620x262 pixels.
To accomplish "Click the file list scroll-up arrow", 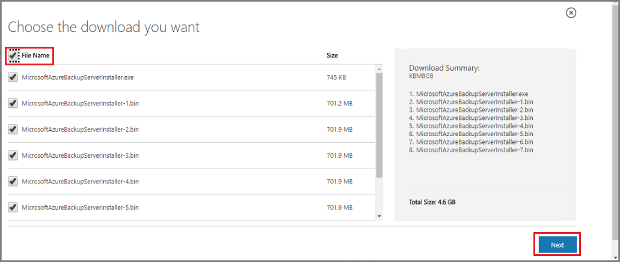I will (379, 68).
